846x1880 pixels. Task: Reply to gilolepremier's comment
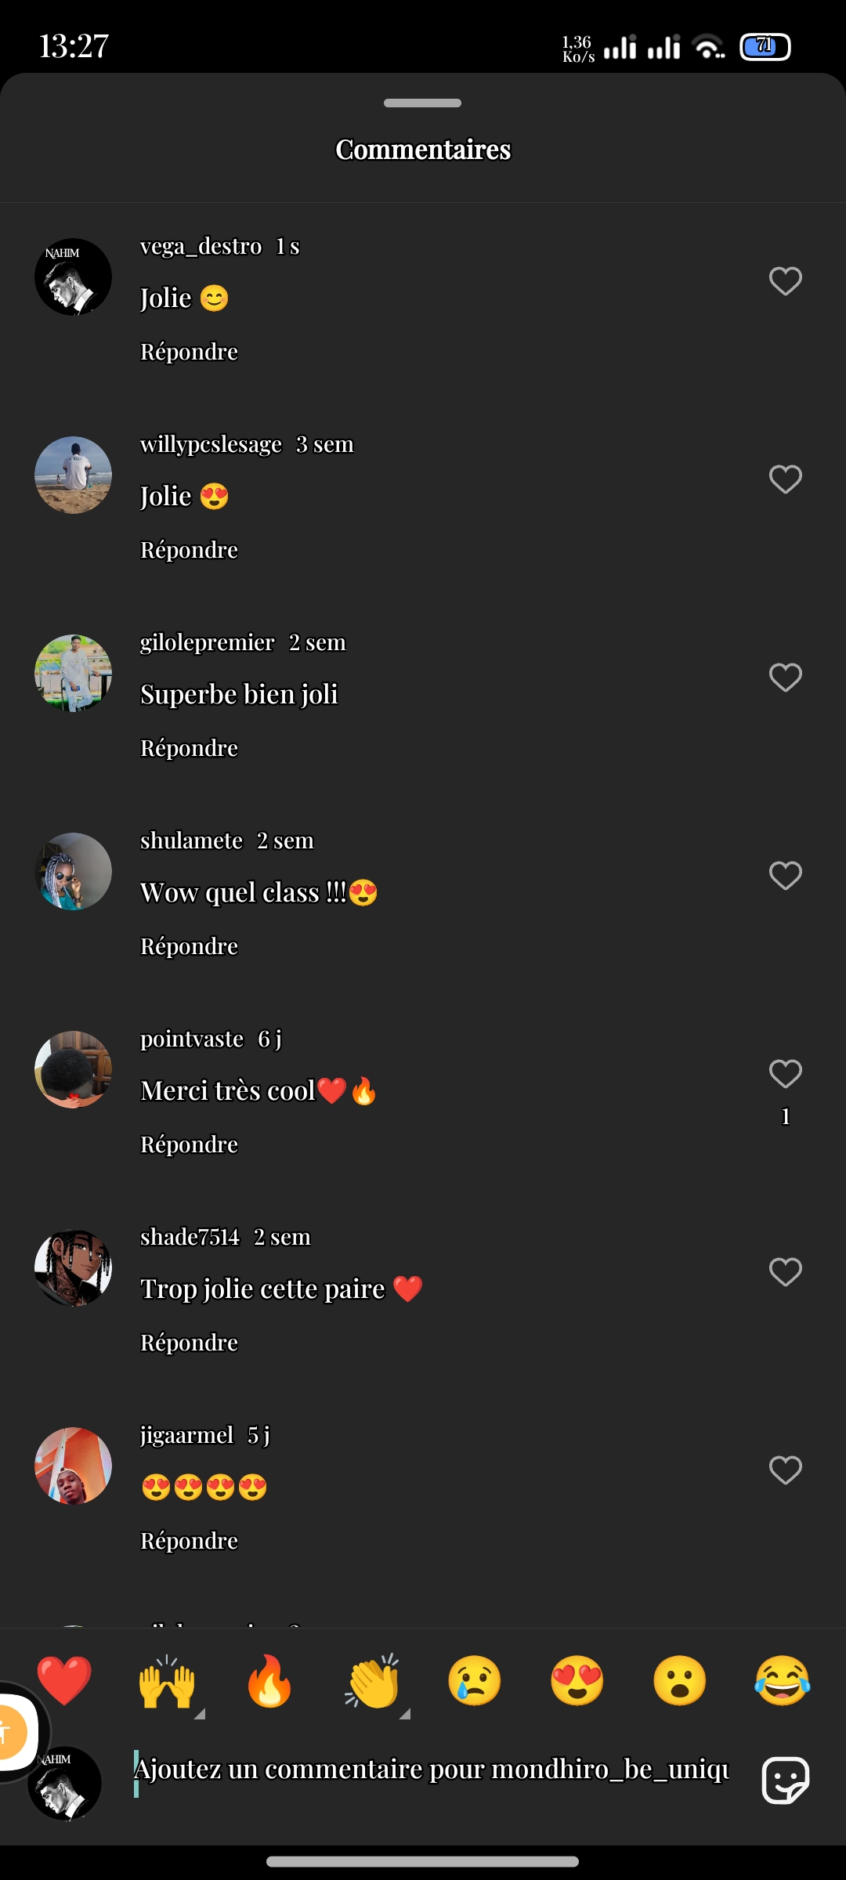point(189,748)
